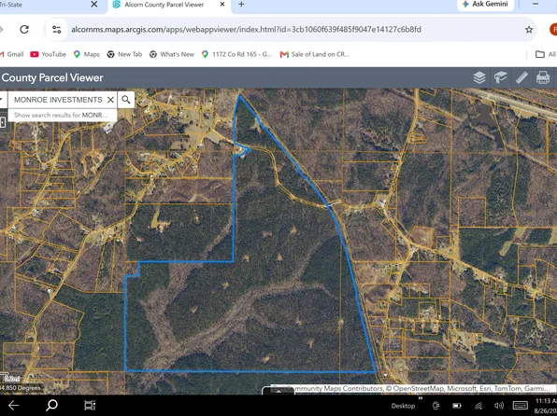Screen dimensions: 557x416
Task: Open Task View in the taskbar
Action: click(90, 406)
